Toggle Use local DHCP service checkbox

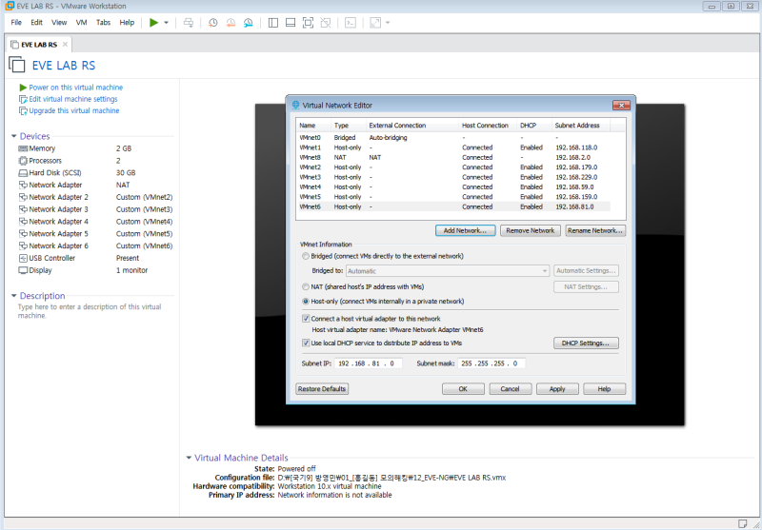(x=306, y=343)
